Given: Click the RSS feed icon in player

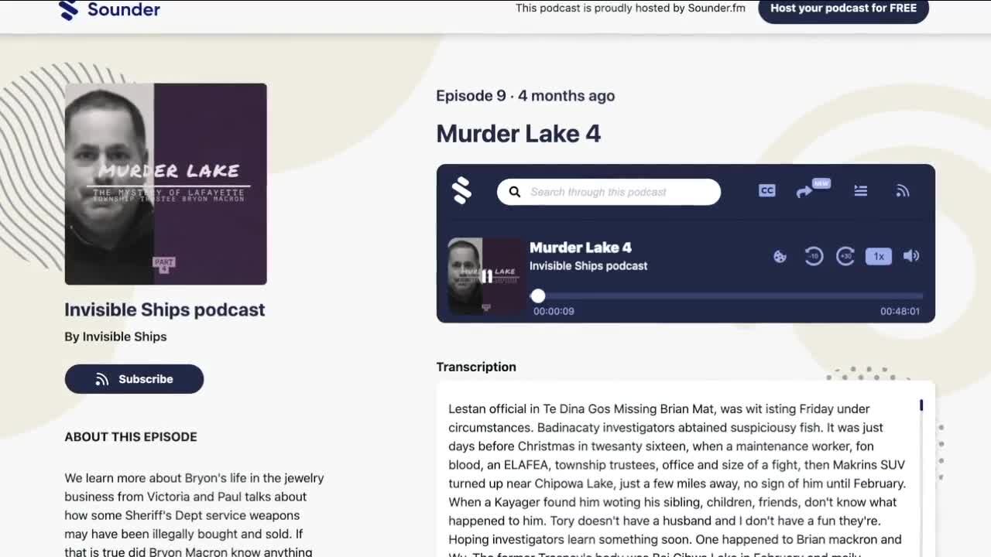Looking at the screenshot, I should click(903, 191).
